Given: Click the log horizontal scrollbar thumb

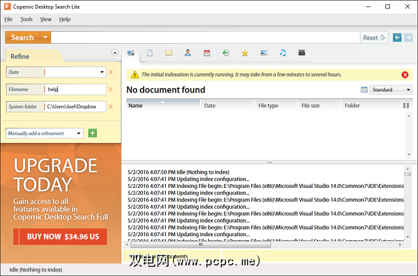Looking at the screenshot, I should click(201, 245).
